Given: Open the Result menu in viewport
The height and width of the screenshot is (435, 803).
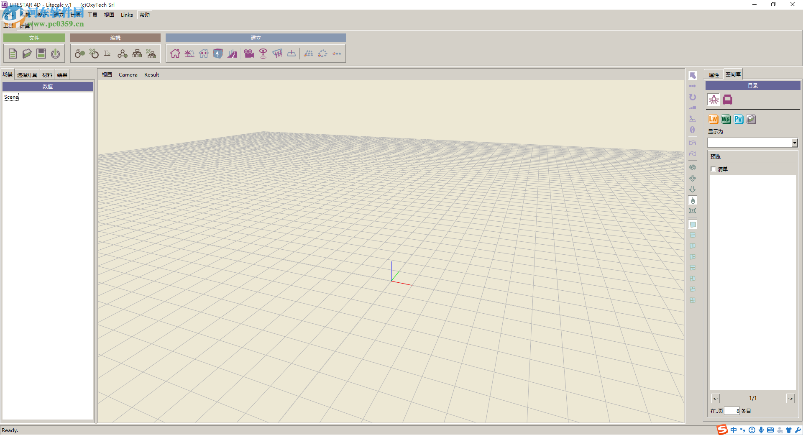Looking at the screenshot, I should 151,75.
